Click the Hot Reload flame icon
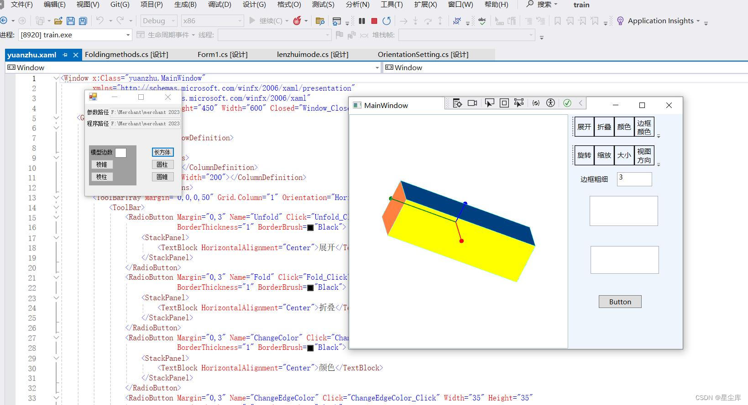Viewport: 748px width, 405px height. click(297, 21)
